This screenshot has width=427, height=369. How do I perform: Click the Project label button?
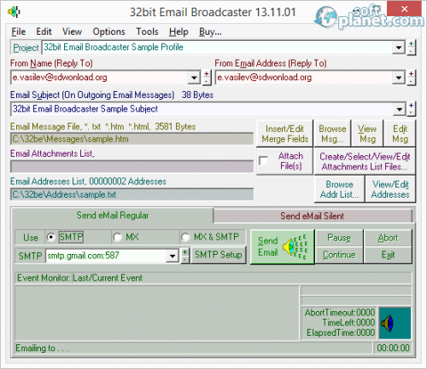tap(26, 48)
